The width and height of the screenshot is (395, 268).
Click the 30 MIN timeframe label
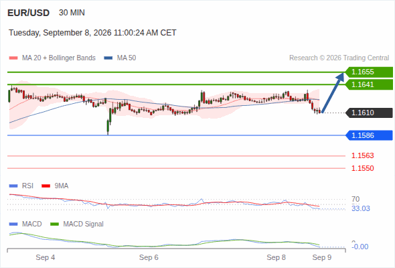point(72,13)
